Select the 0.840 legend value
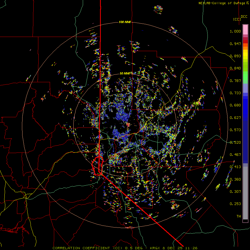The image size is (250, 250). point(235,68)
